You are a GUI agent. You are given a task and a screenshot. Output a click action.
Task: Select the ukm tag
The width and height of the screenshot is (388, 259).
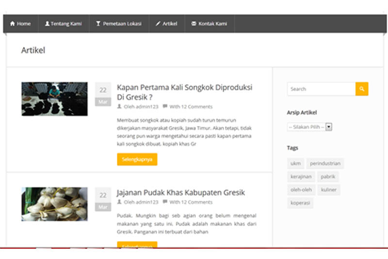tap(295, 163)
